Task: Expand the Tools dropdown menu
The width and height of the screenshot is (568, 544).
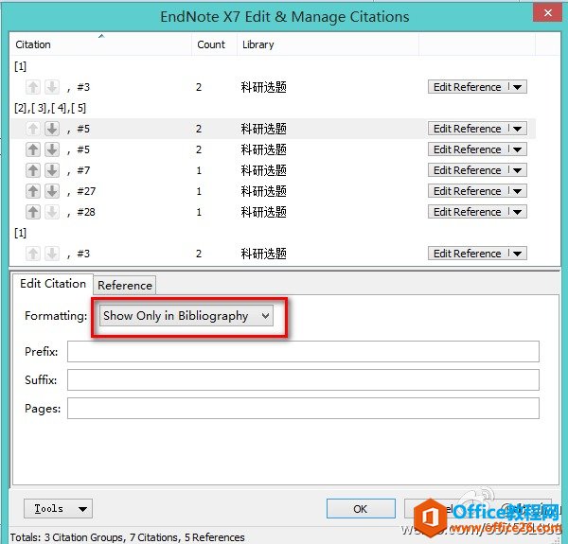Action: click(58, 509)
